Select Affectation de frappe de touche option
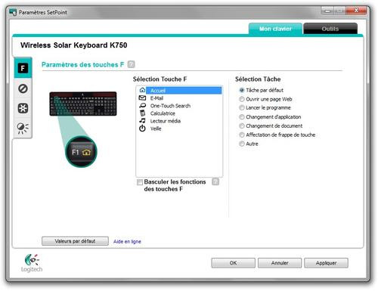 point(242,135)
